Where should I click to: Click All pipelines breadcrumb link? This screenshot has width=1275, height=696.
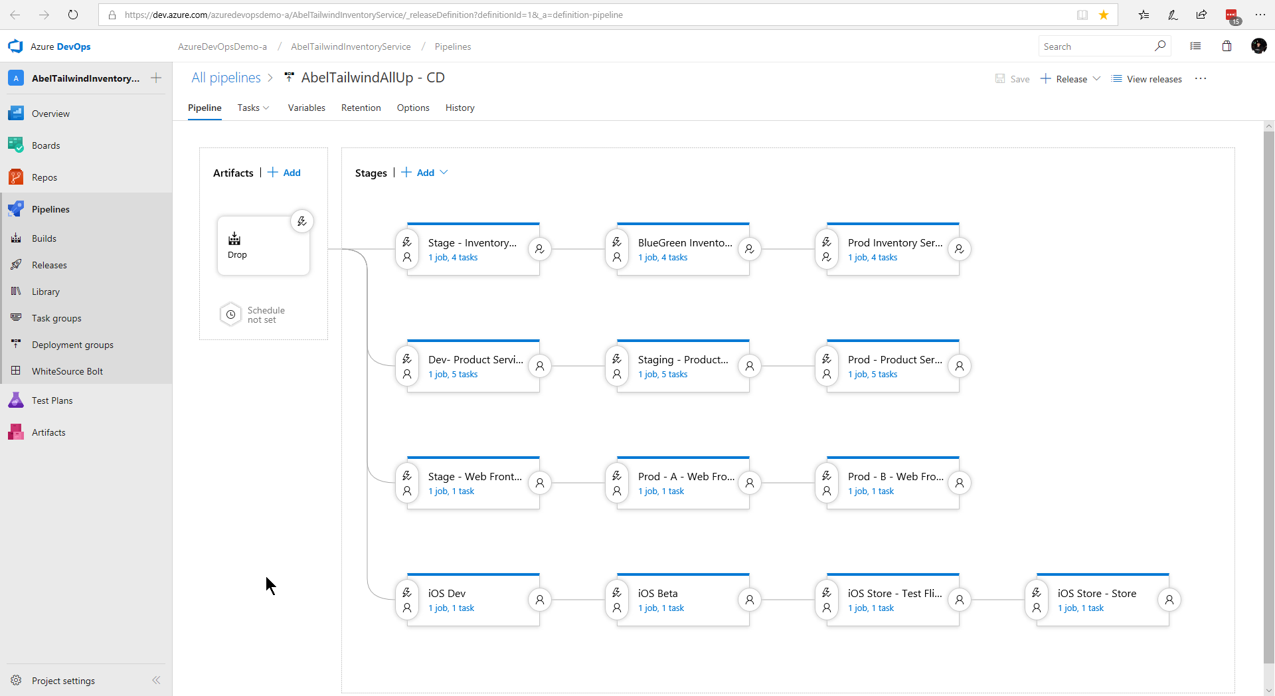coord(226,78)
